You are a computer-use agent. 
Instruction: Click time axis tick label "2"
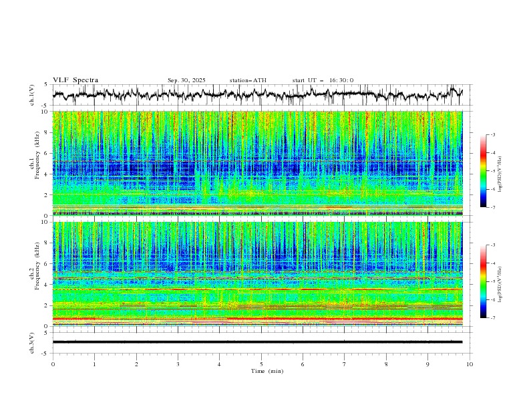click(136, 364)
